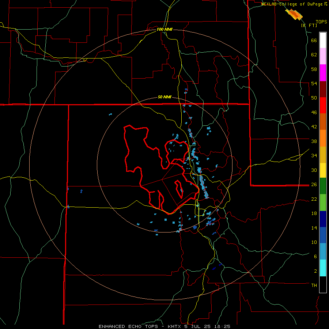
Task: Pick the gold legend swatch
Action: pos(323,155)
